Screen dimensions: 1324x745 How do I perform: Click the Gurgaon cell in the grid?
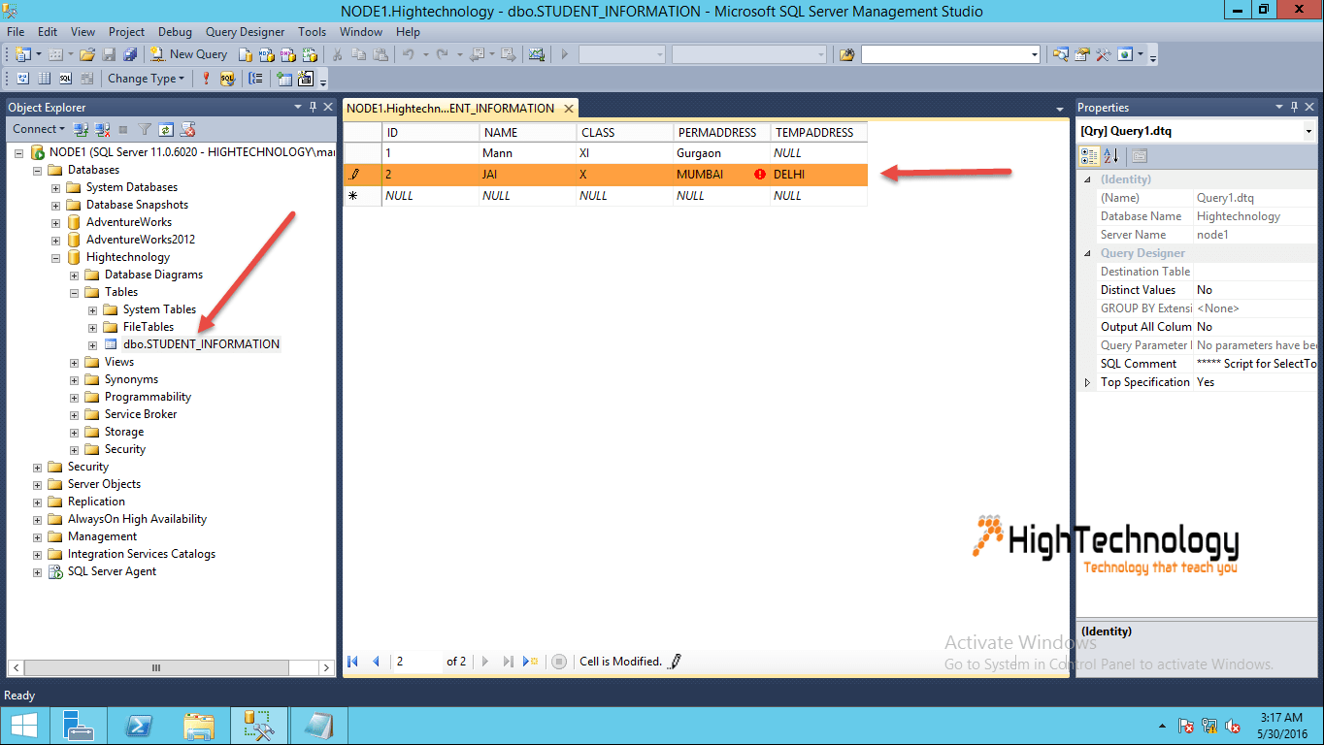[x=721, y=153]
